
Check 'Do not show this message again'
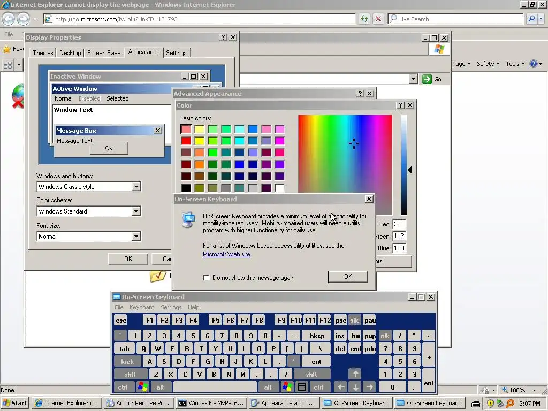click(206, 278)
